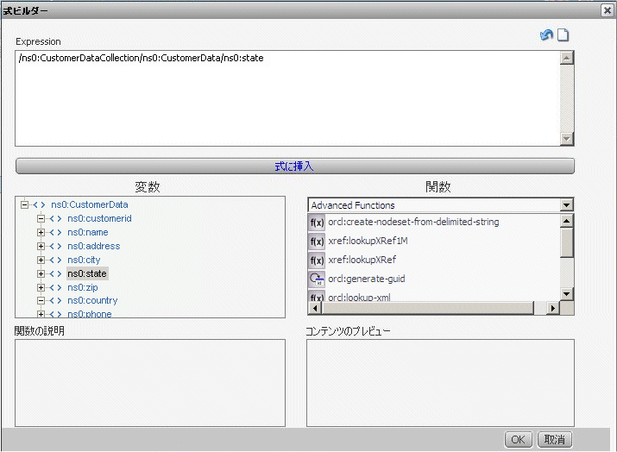Click element icon beside ns0:city
The width and height of the screenshot is (617, 452).
[55, 260]
